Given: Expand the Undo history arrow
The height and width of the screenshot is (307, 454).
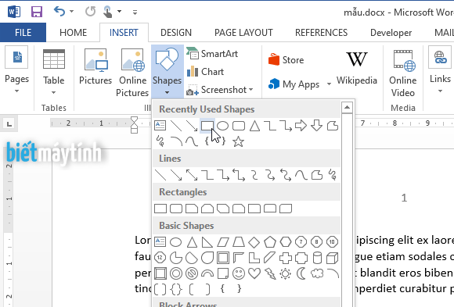Looking at the screenshot, I should [x=71, y=12].
